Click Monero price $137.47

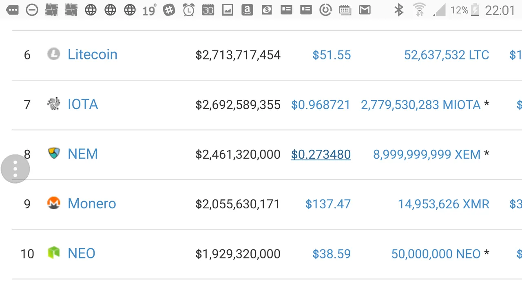pos(328,204)
